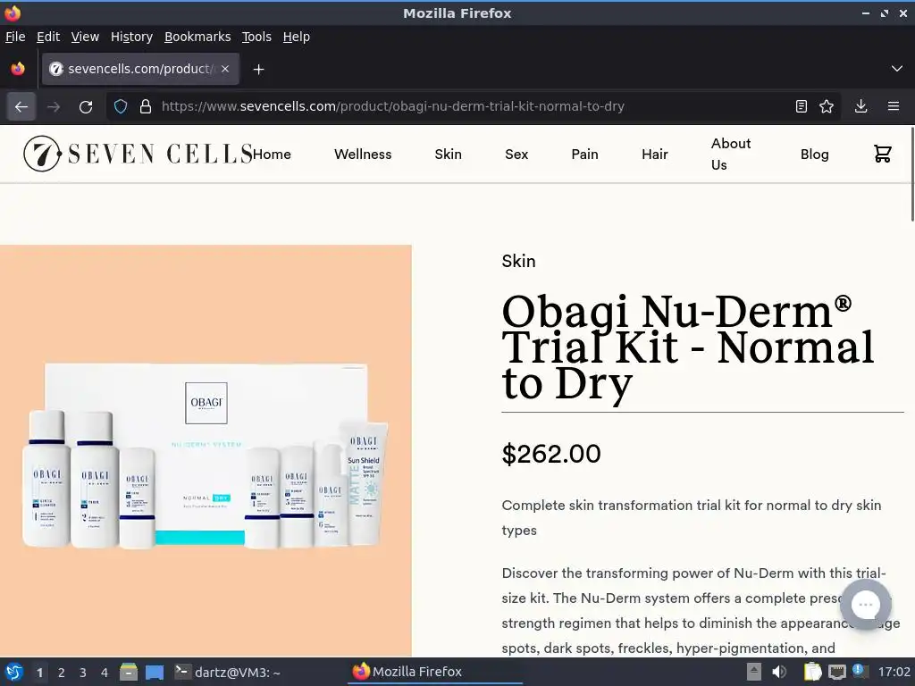Open tracking protection shield icon

(121, 107)
